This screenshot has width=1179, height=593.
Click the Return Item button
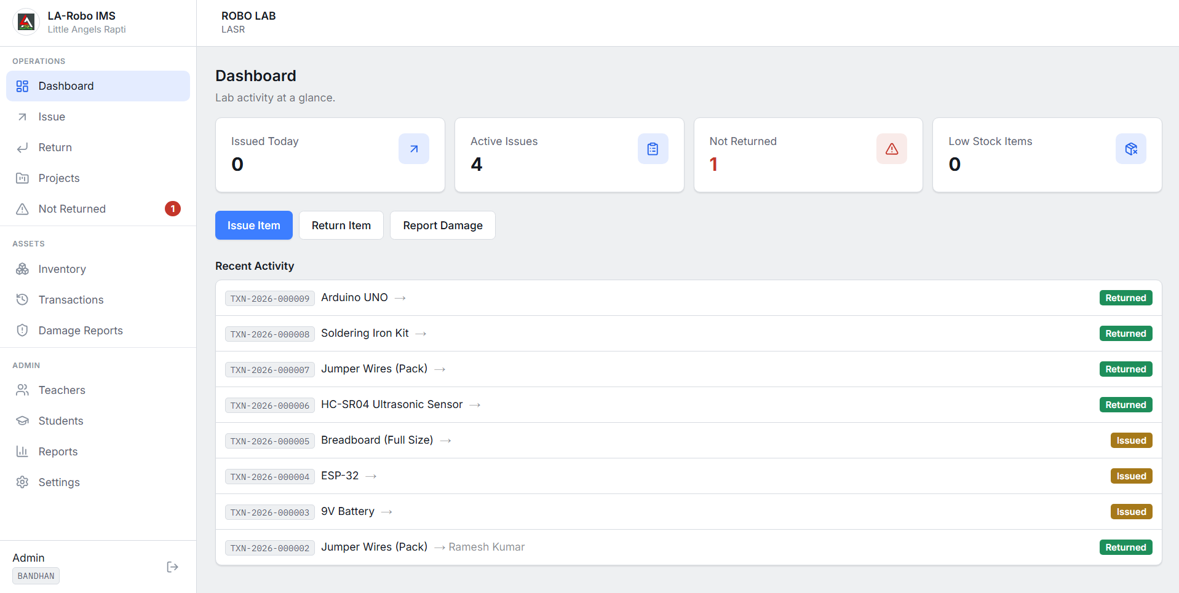[x=341, y=226]
